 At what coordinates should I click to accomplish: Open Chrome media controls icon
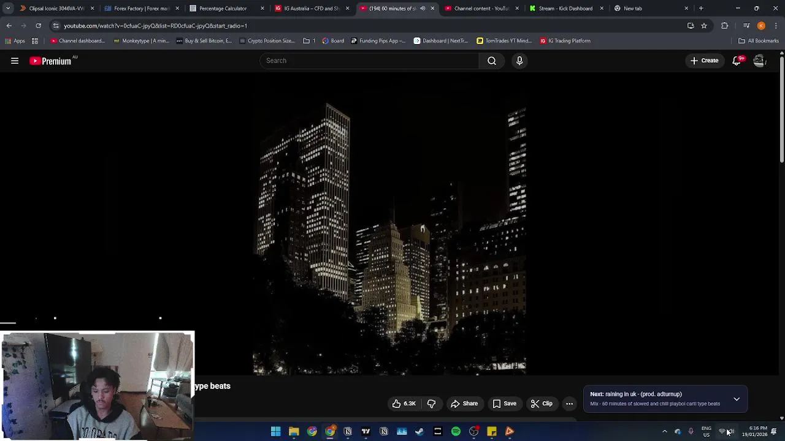(746, 26)
